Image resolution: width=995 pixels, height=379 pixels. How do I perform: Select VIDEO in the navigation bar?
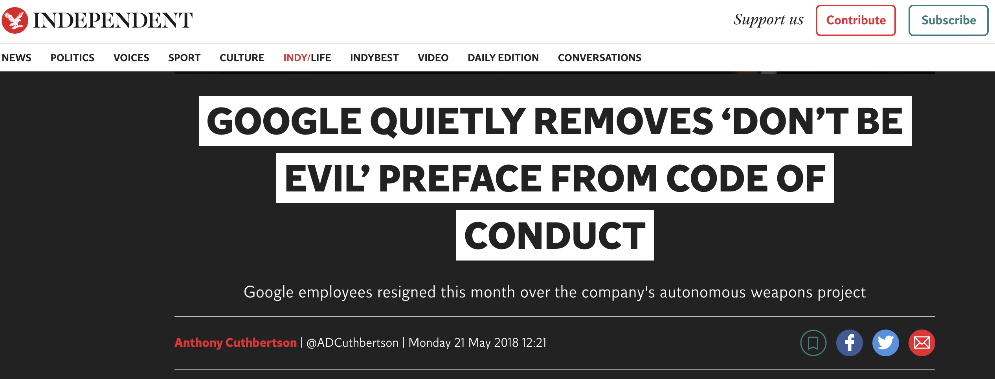coord(433,58)
